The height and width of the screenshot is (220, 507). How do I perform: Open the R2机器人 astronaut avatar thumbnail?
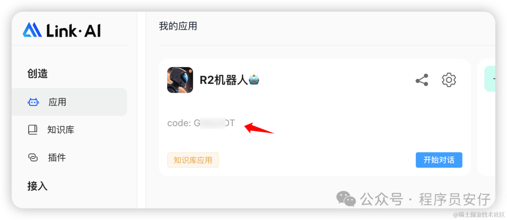(x=180, y=80)
